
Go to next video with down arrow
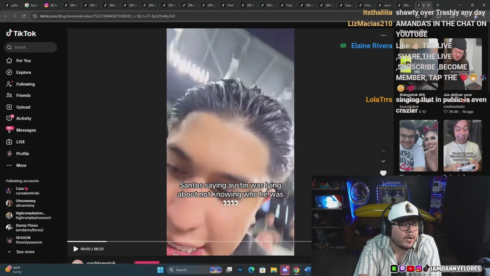point(383,161)
